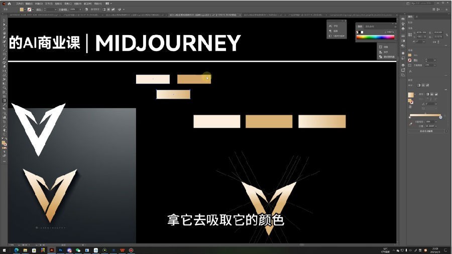Click the 路径查找器 Pathfinder icon in floating panel

point(381,57)
